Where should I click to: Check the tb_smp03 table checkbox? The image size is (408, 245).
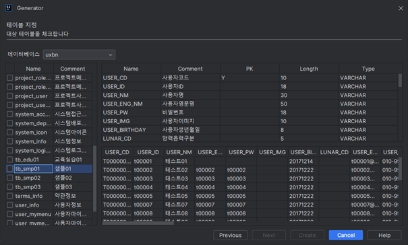[x=10, y=187]
